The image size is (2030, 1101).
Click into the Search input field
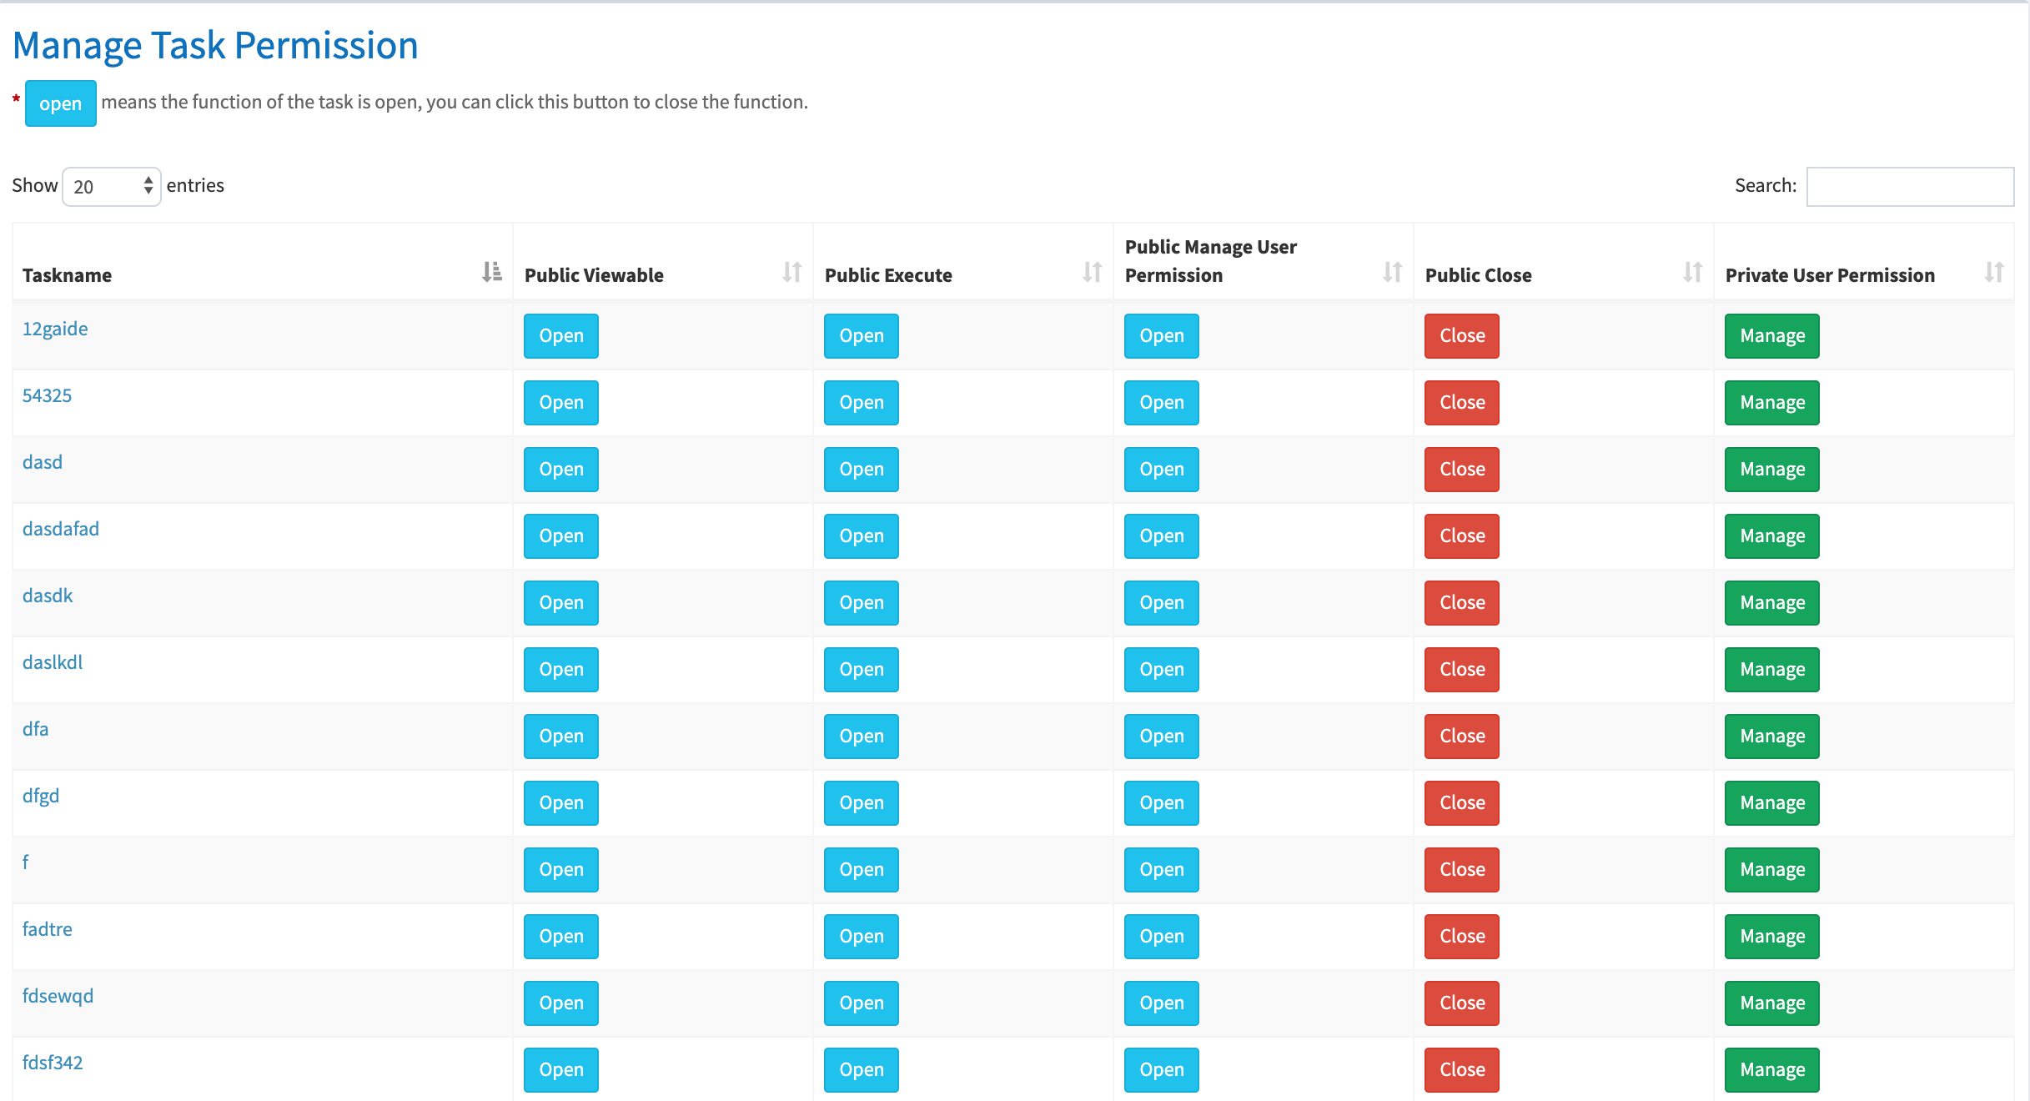coord(1910,186)
